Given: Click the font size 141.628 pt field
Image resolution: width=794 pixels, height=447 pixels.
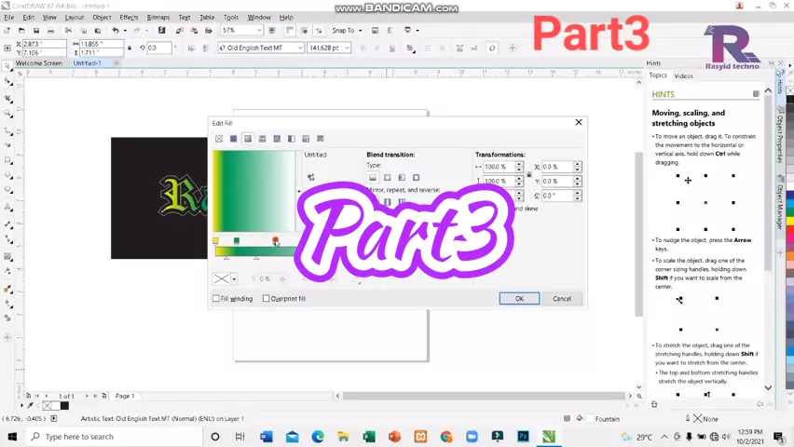Looking at the screenshot, I should 326,47.
